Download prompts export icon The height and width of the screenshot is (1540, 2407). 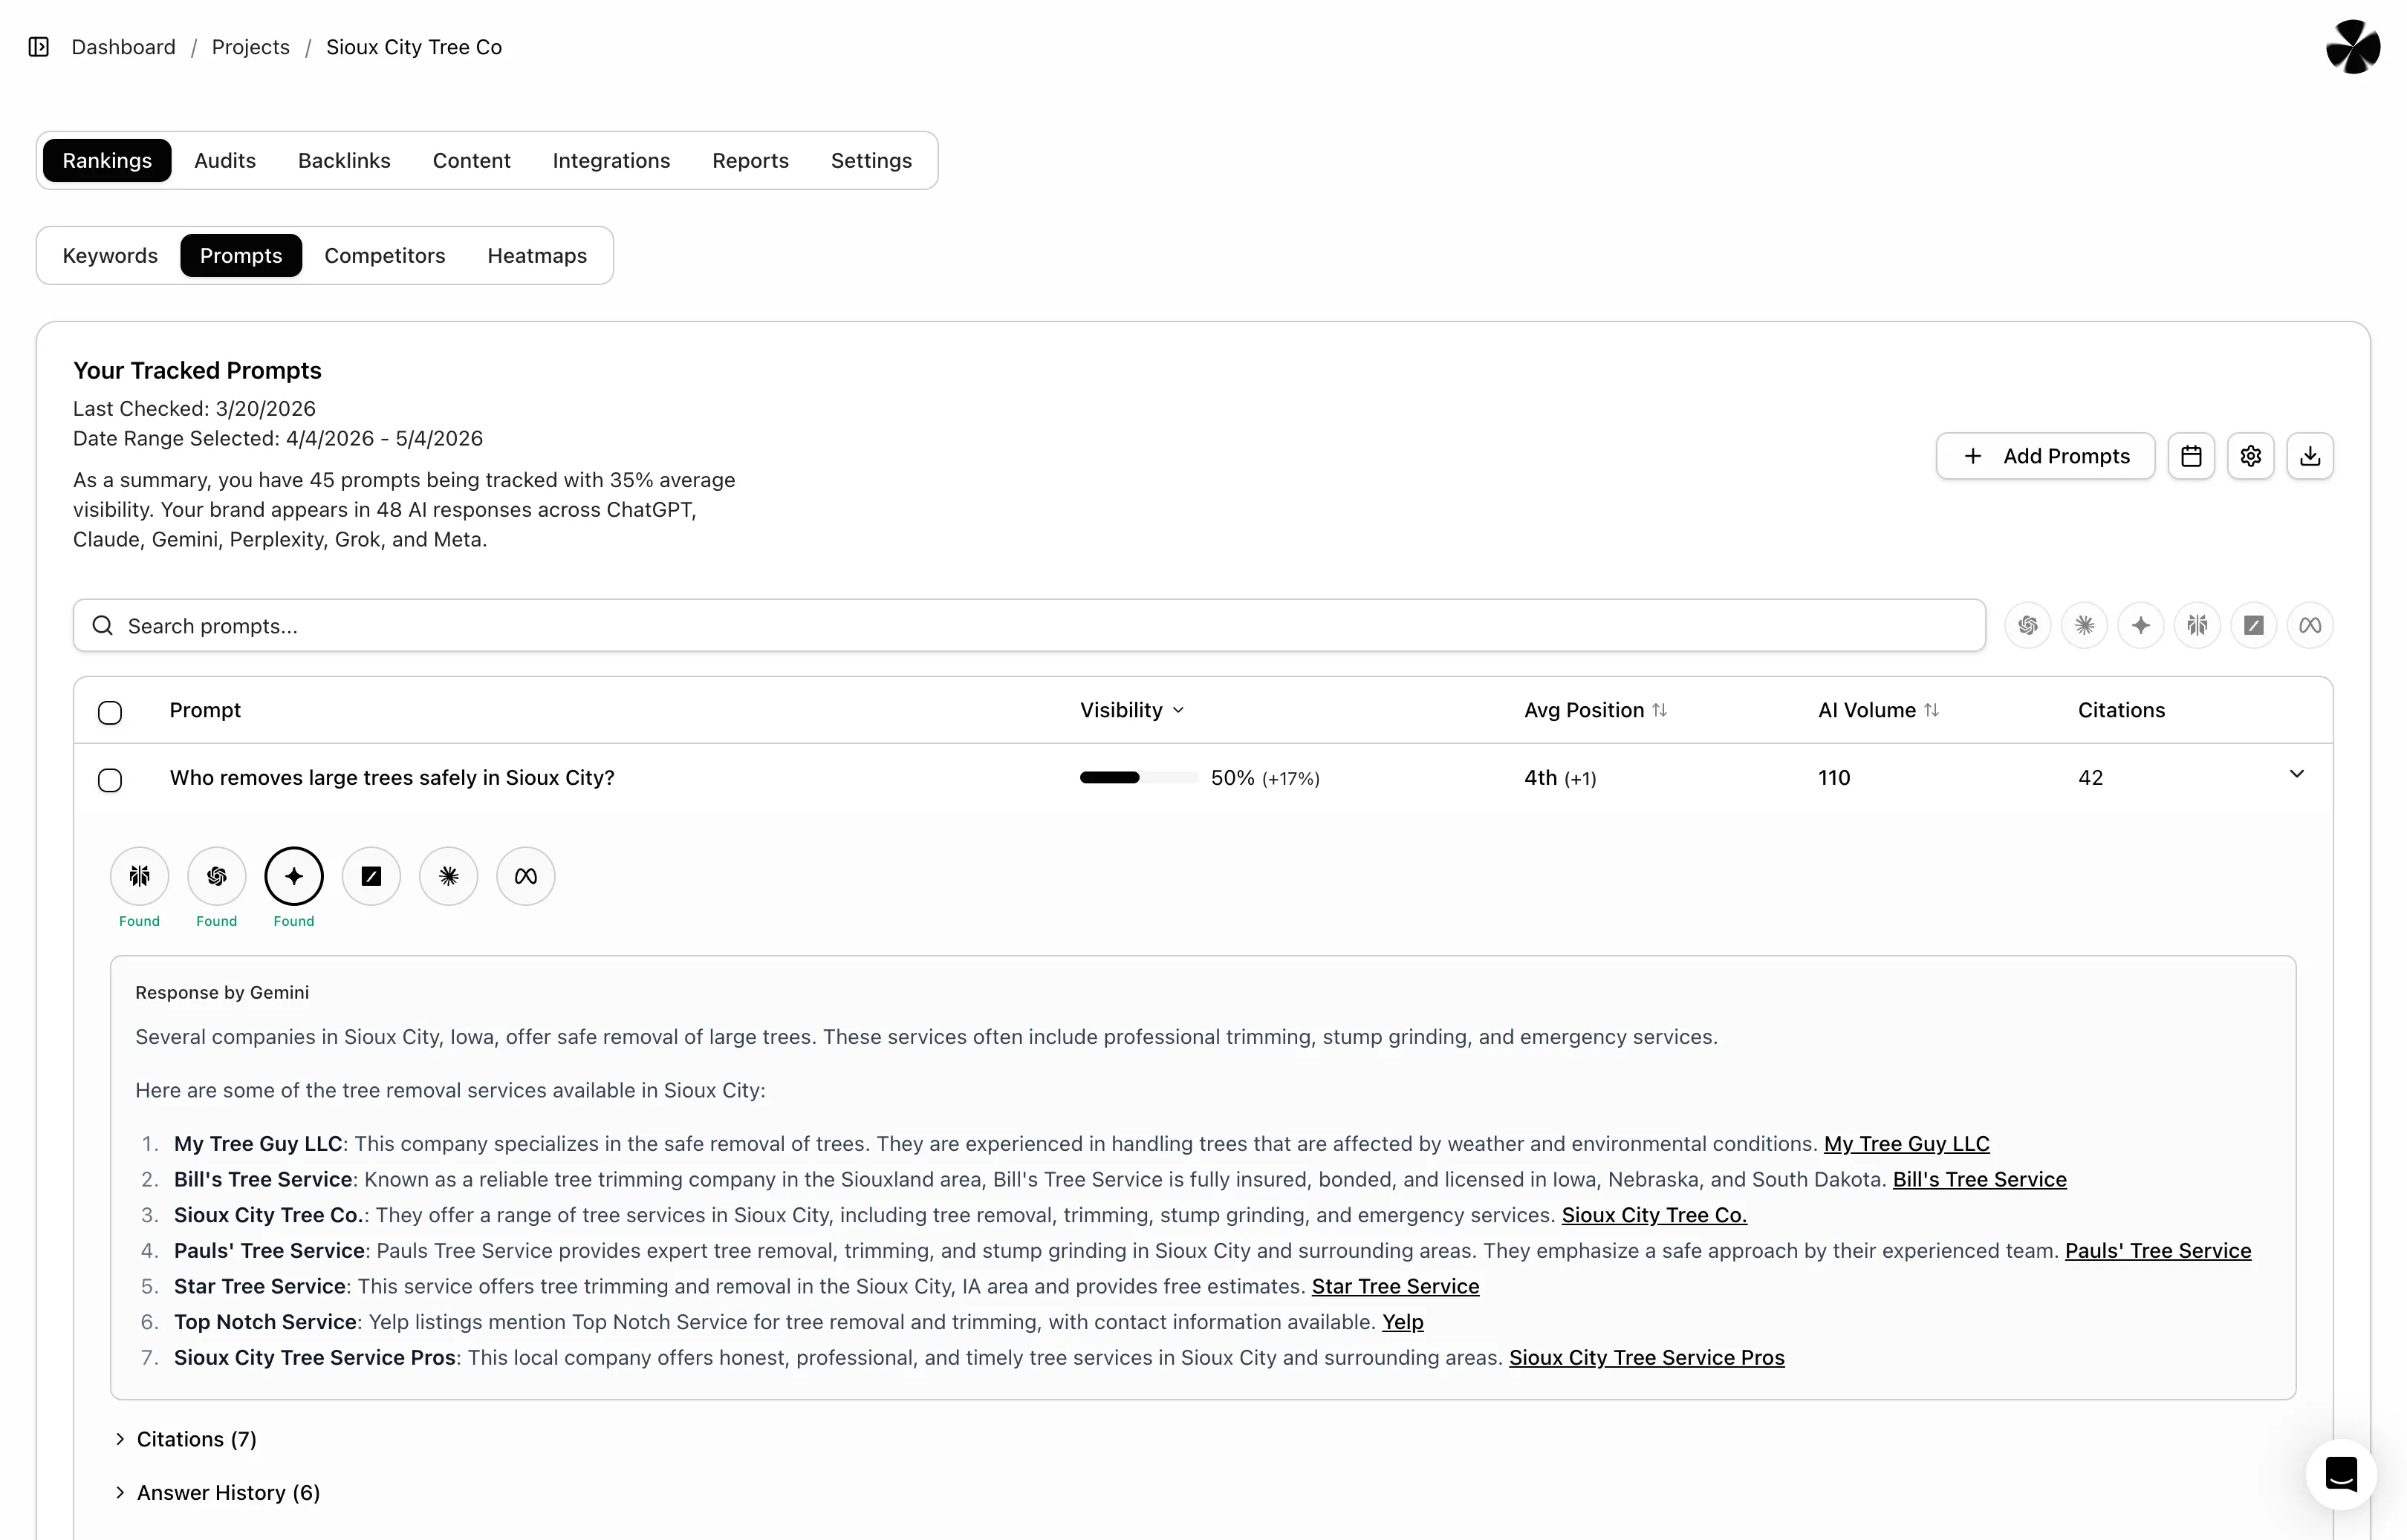tap(2310, 456)
